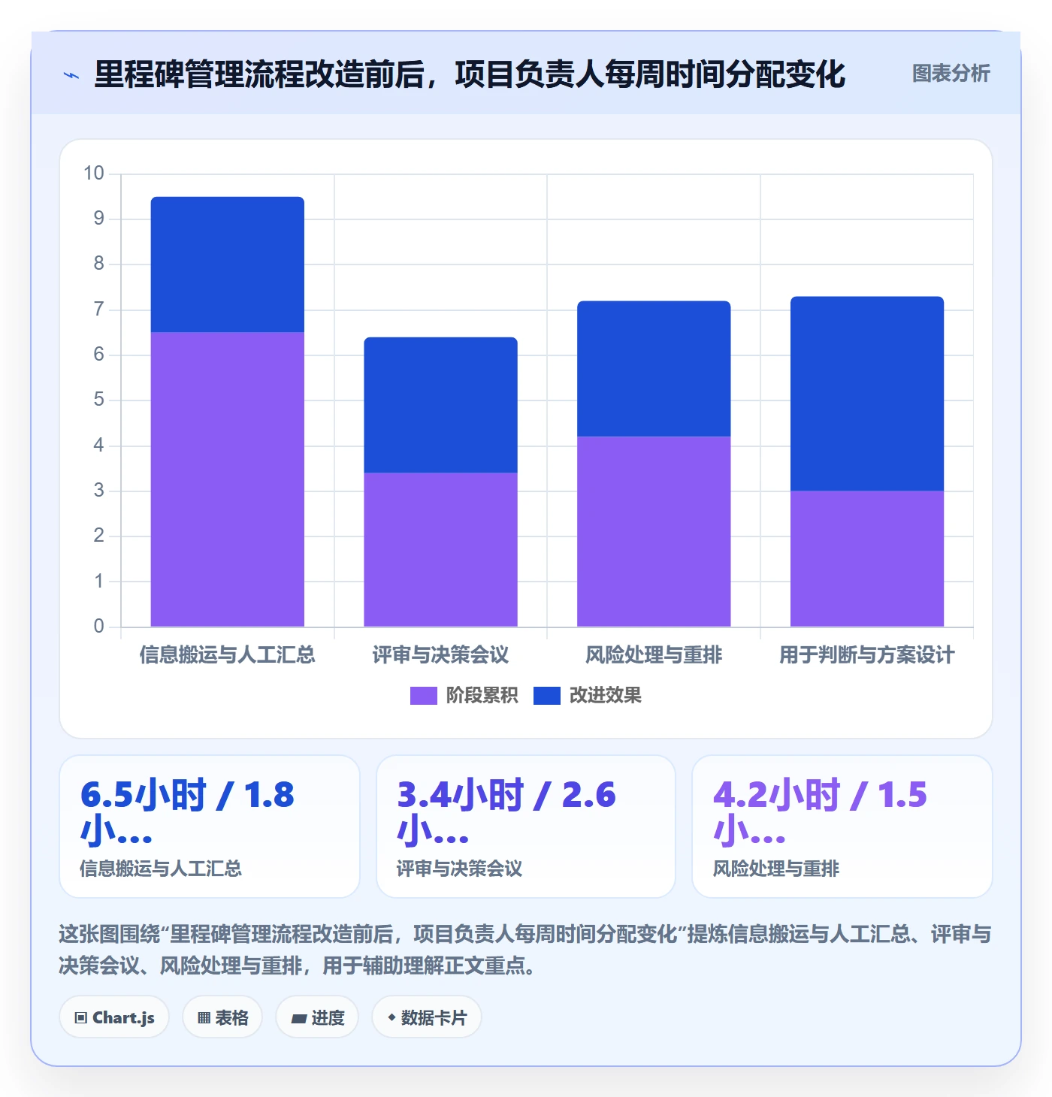Click the diamond icon in the 数据卡片 tag

click(391, 1017)
